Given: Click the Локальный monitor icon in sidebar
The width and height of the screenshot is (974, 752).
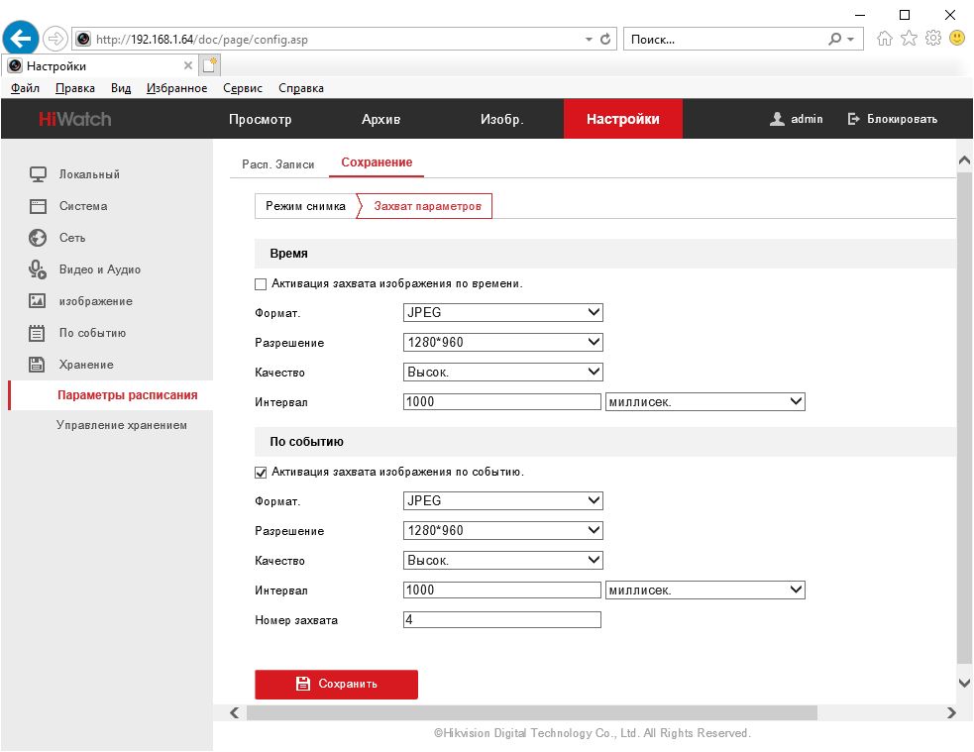Looking at the screenshot, I should 38,174.
